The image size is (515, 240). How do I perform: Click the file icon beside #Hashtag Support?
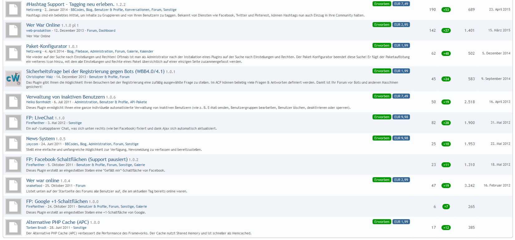pos(13,9)
